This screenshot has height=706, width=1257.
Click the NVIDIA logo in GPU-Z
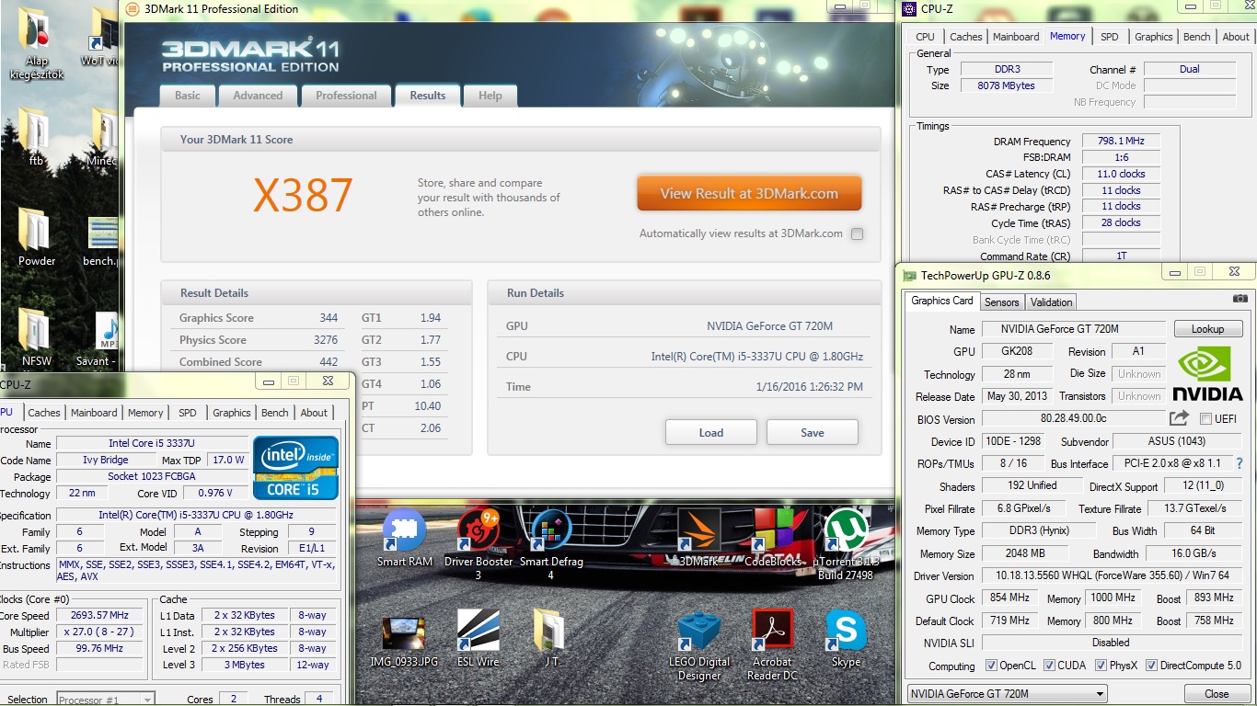(x=1209, y=373)
